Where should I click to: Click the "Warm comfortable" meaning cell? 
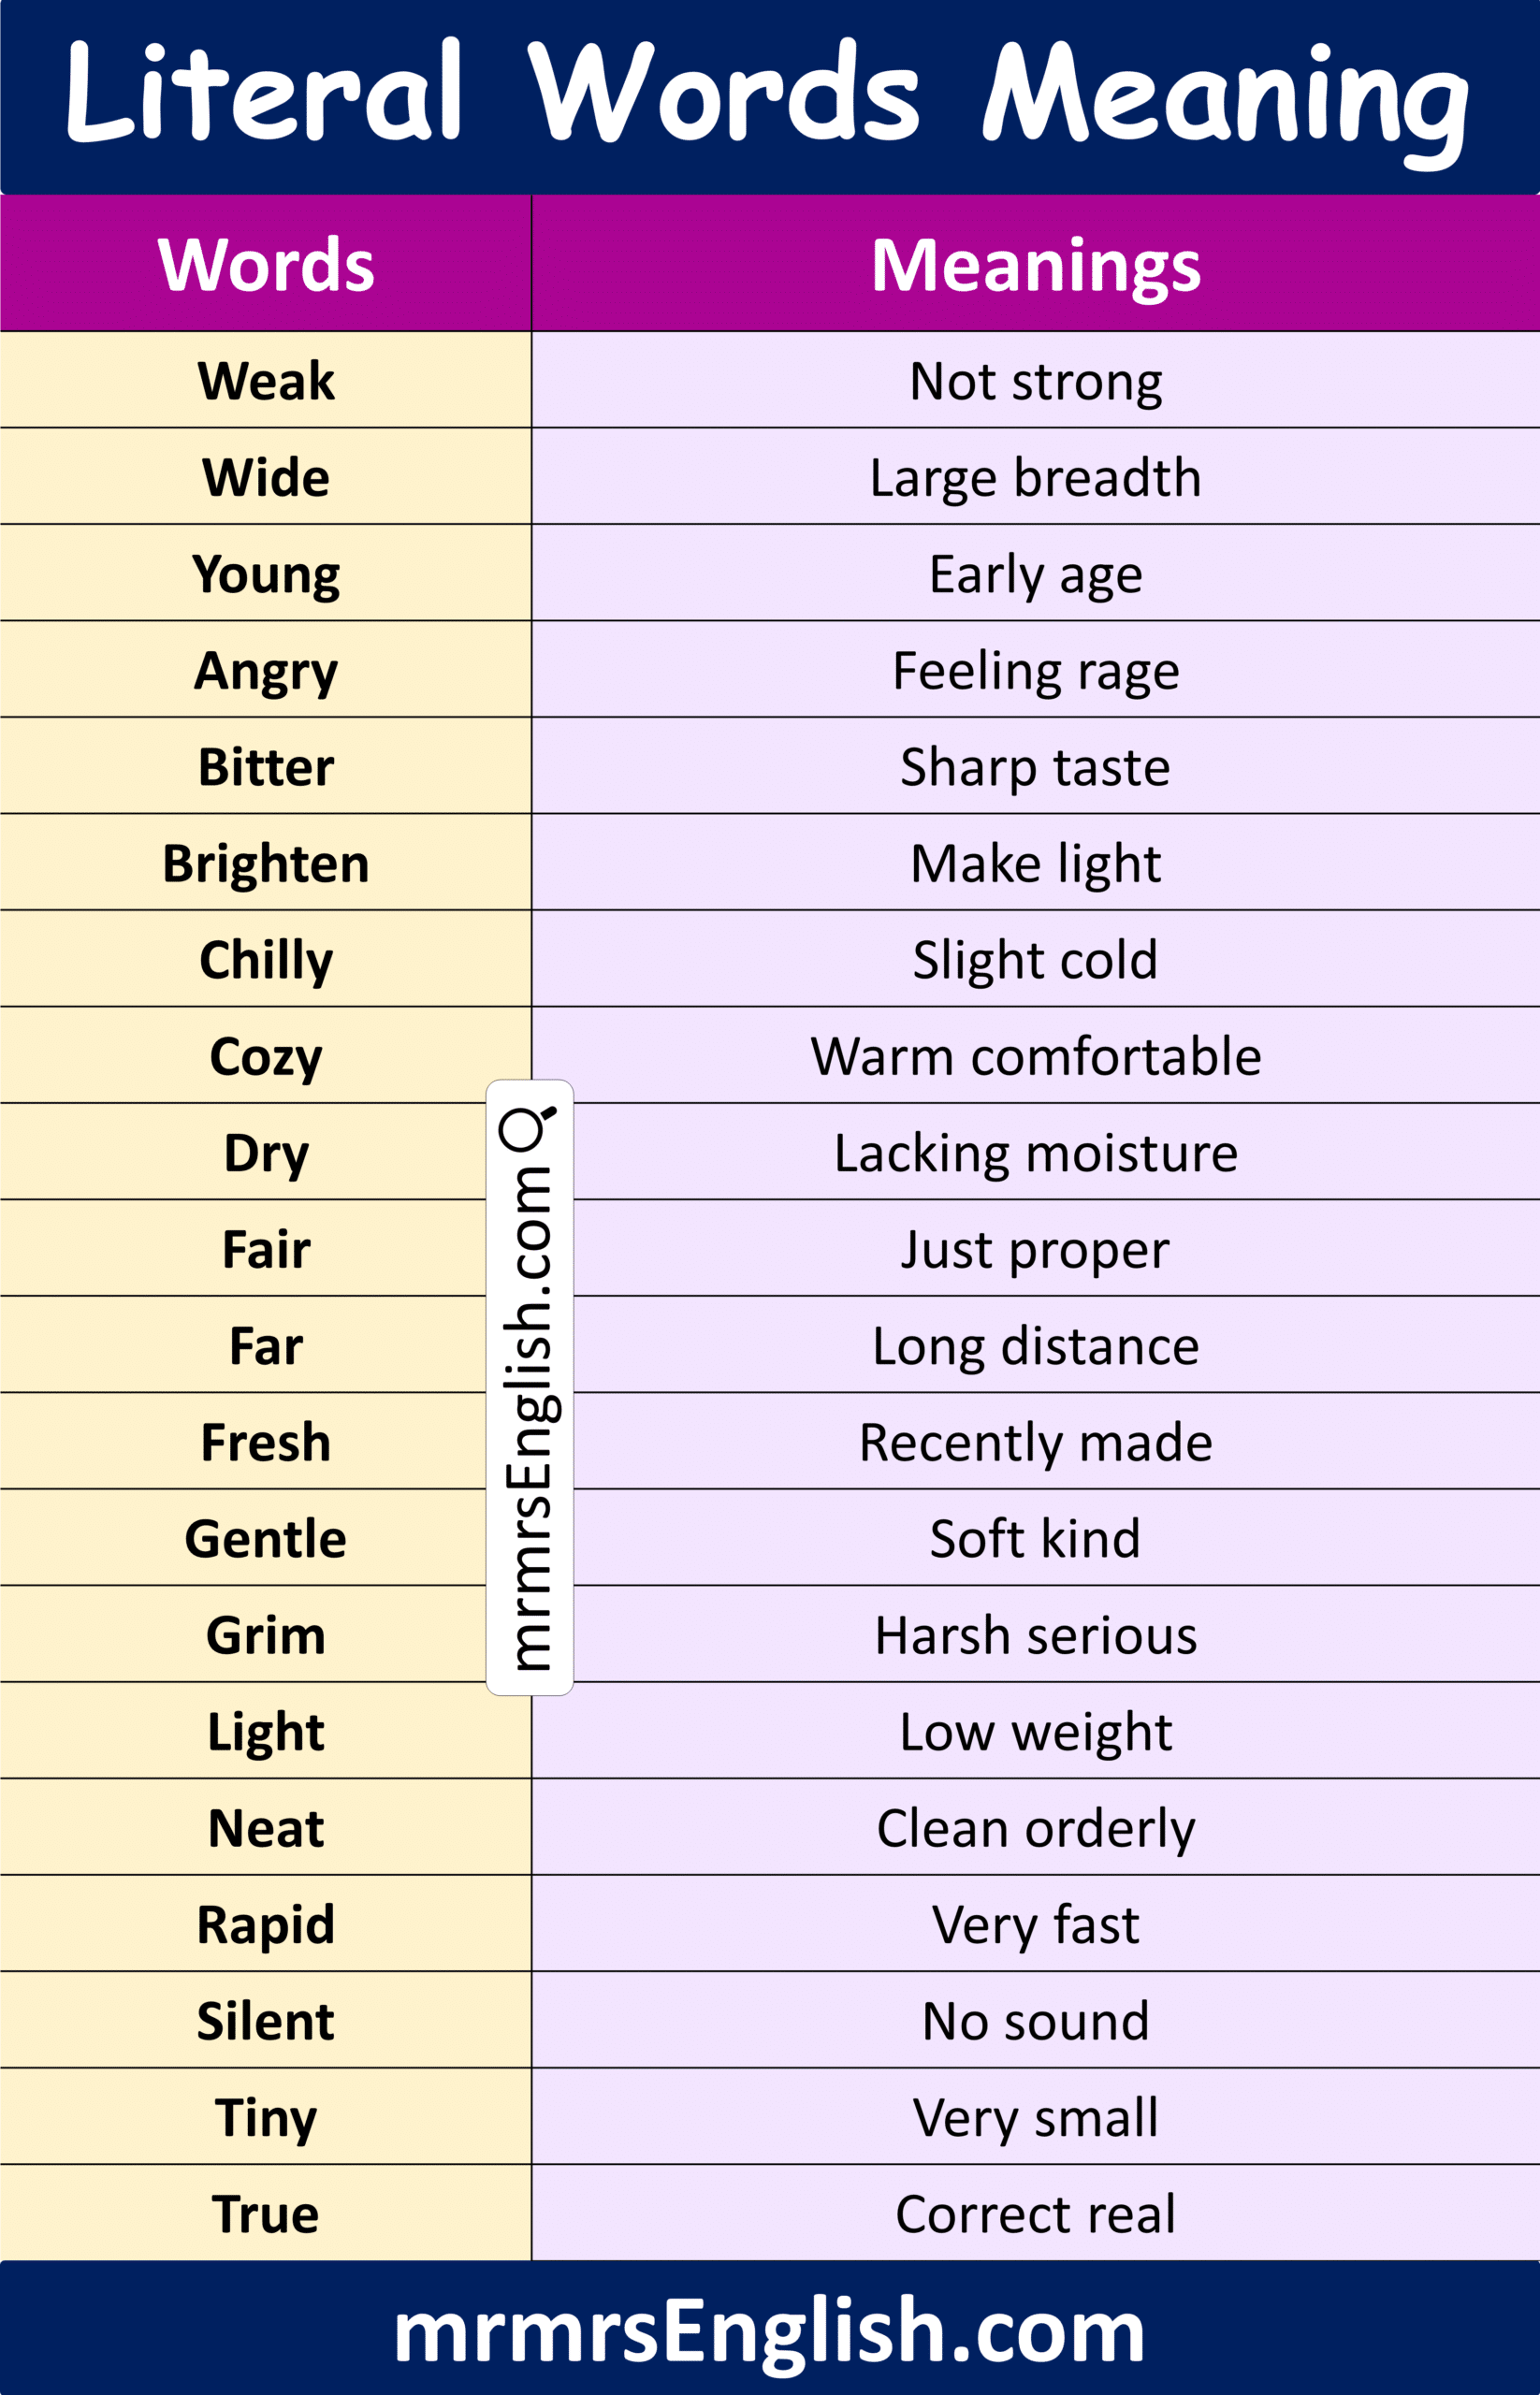pos(1035,1056)
